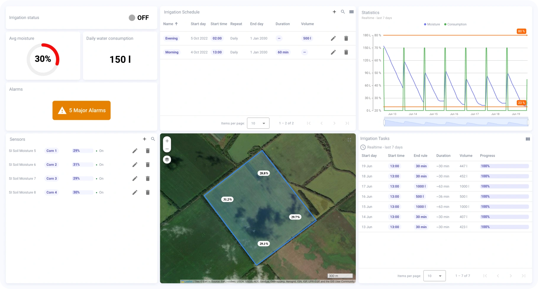Toggle Consumption series in chart legend
This screenshot has height=289, width=538.
(455, 24)
